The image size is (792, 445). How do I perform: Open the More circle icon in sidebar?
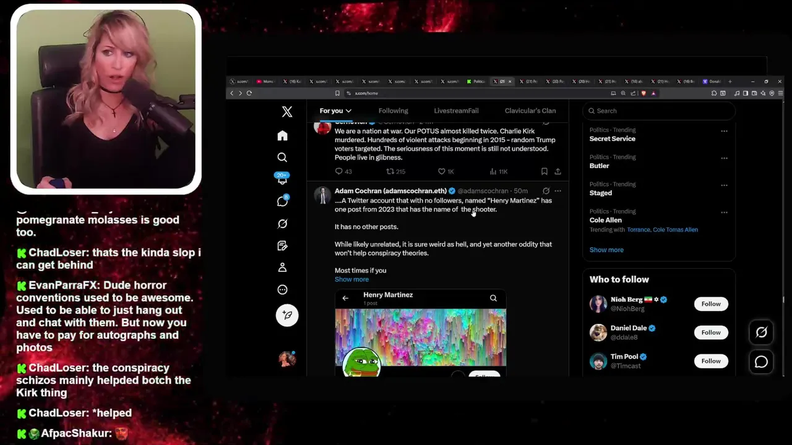[282, 289]
